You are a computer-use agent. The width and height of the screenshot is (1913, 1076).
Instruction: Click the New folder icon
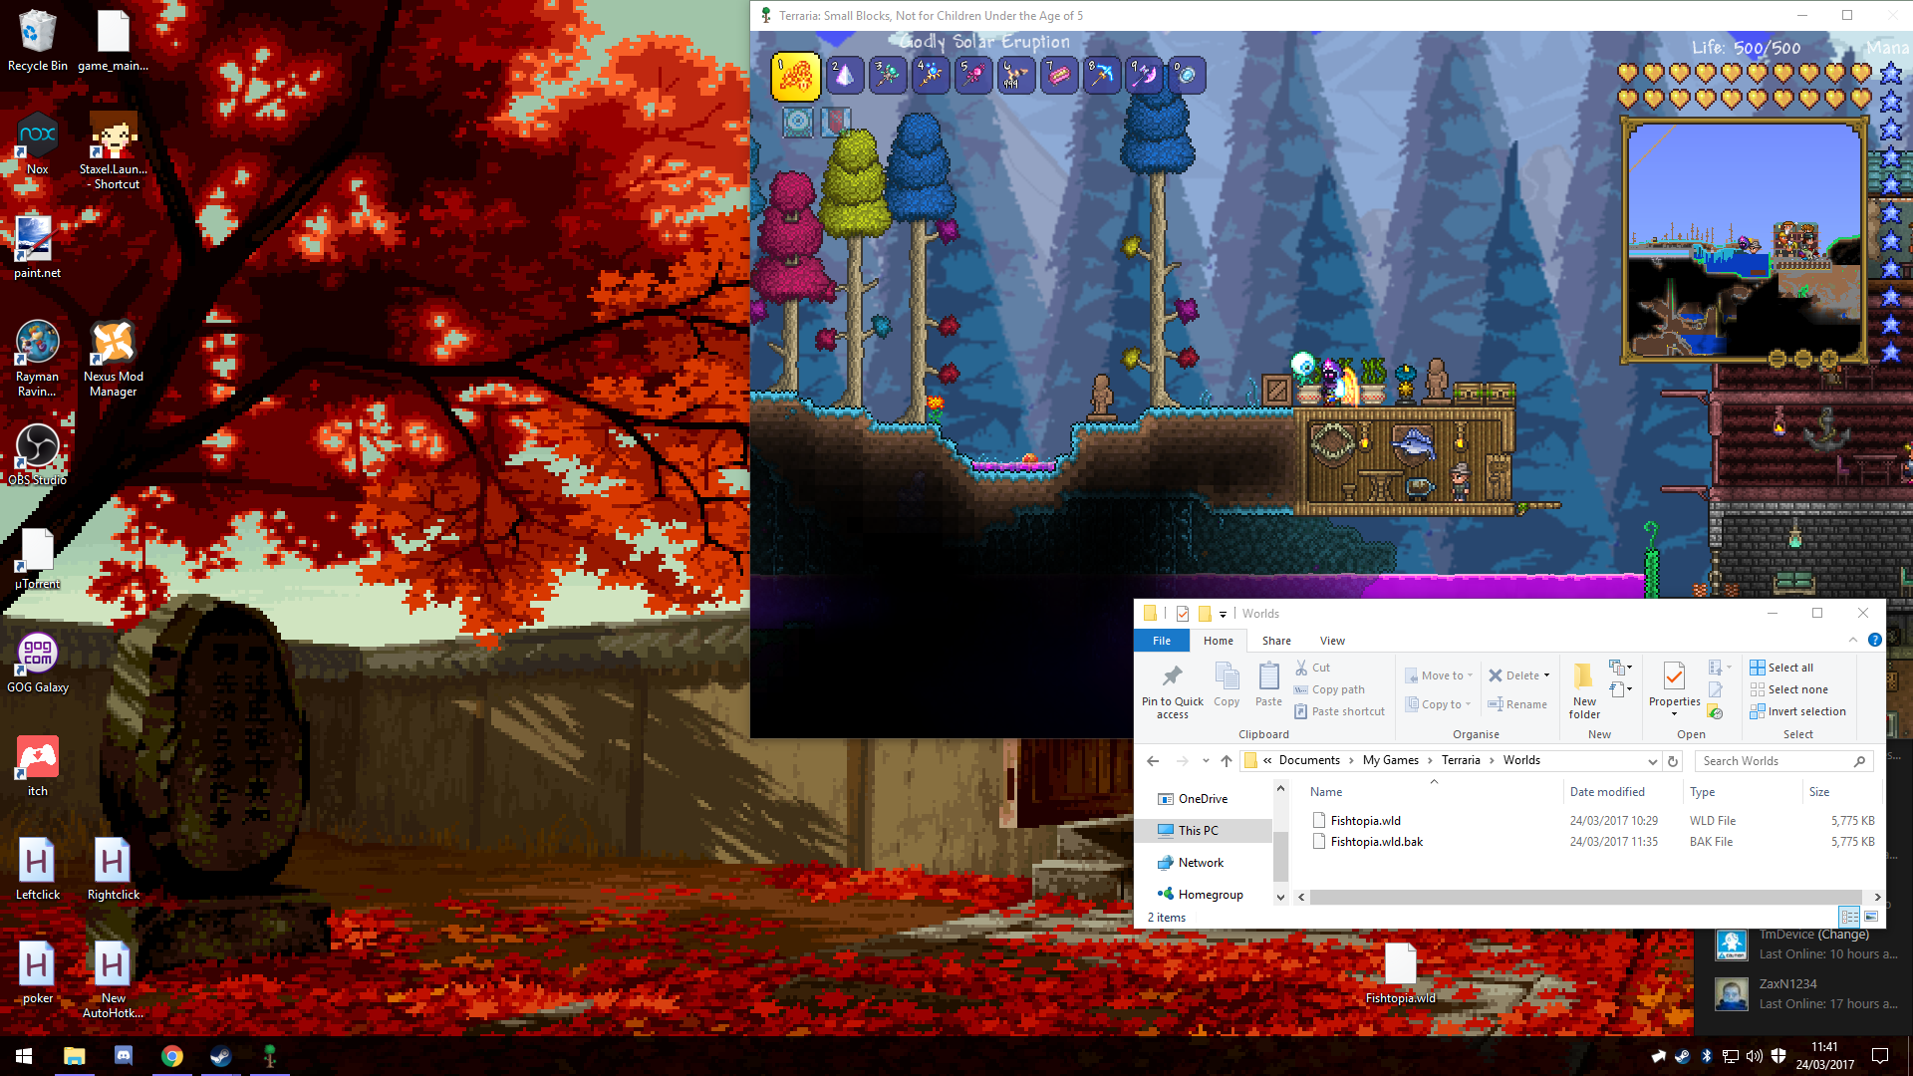click(1583, 677)
